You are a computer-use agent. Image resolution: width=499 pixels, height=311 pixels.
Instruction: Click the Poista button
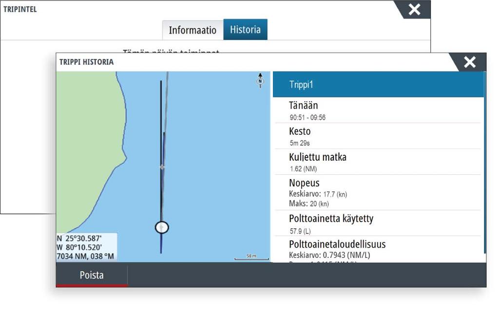pos(92,275)
